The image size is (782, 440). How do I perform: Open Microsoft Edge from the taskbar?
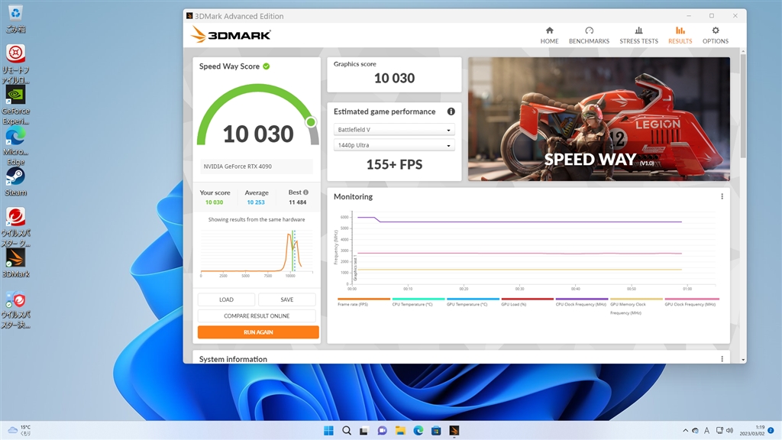(418, 431)
